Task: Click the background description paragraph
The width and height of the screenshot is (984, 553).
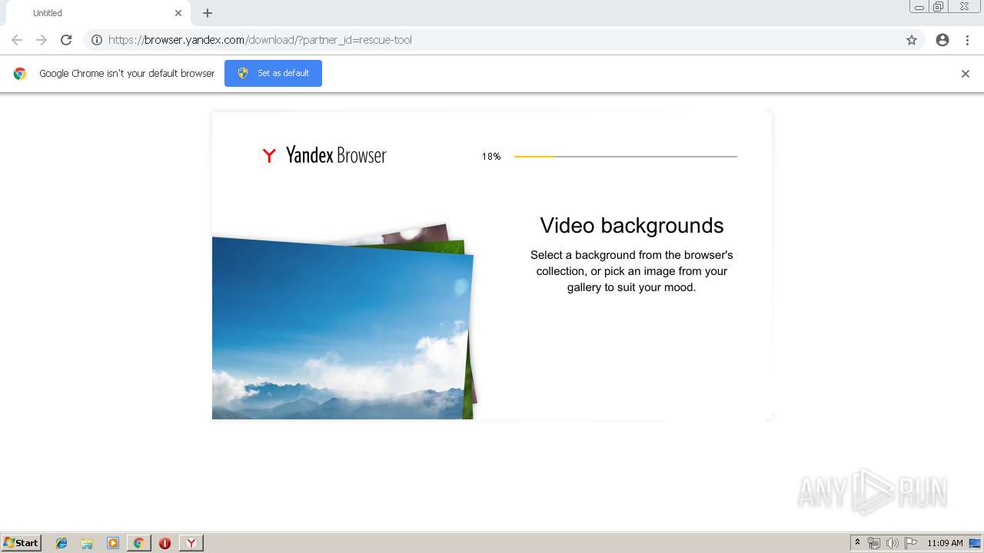Action: [x=632, y=271]
